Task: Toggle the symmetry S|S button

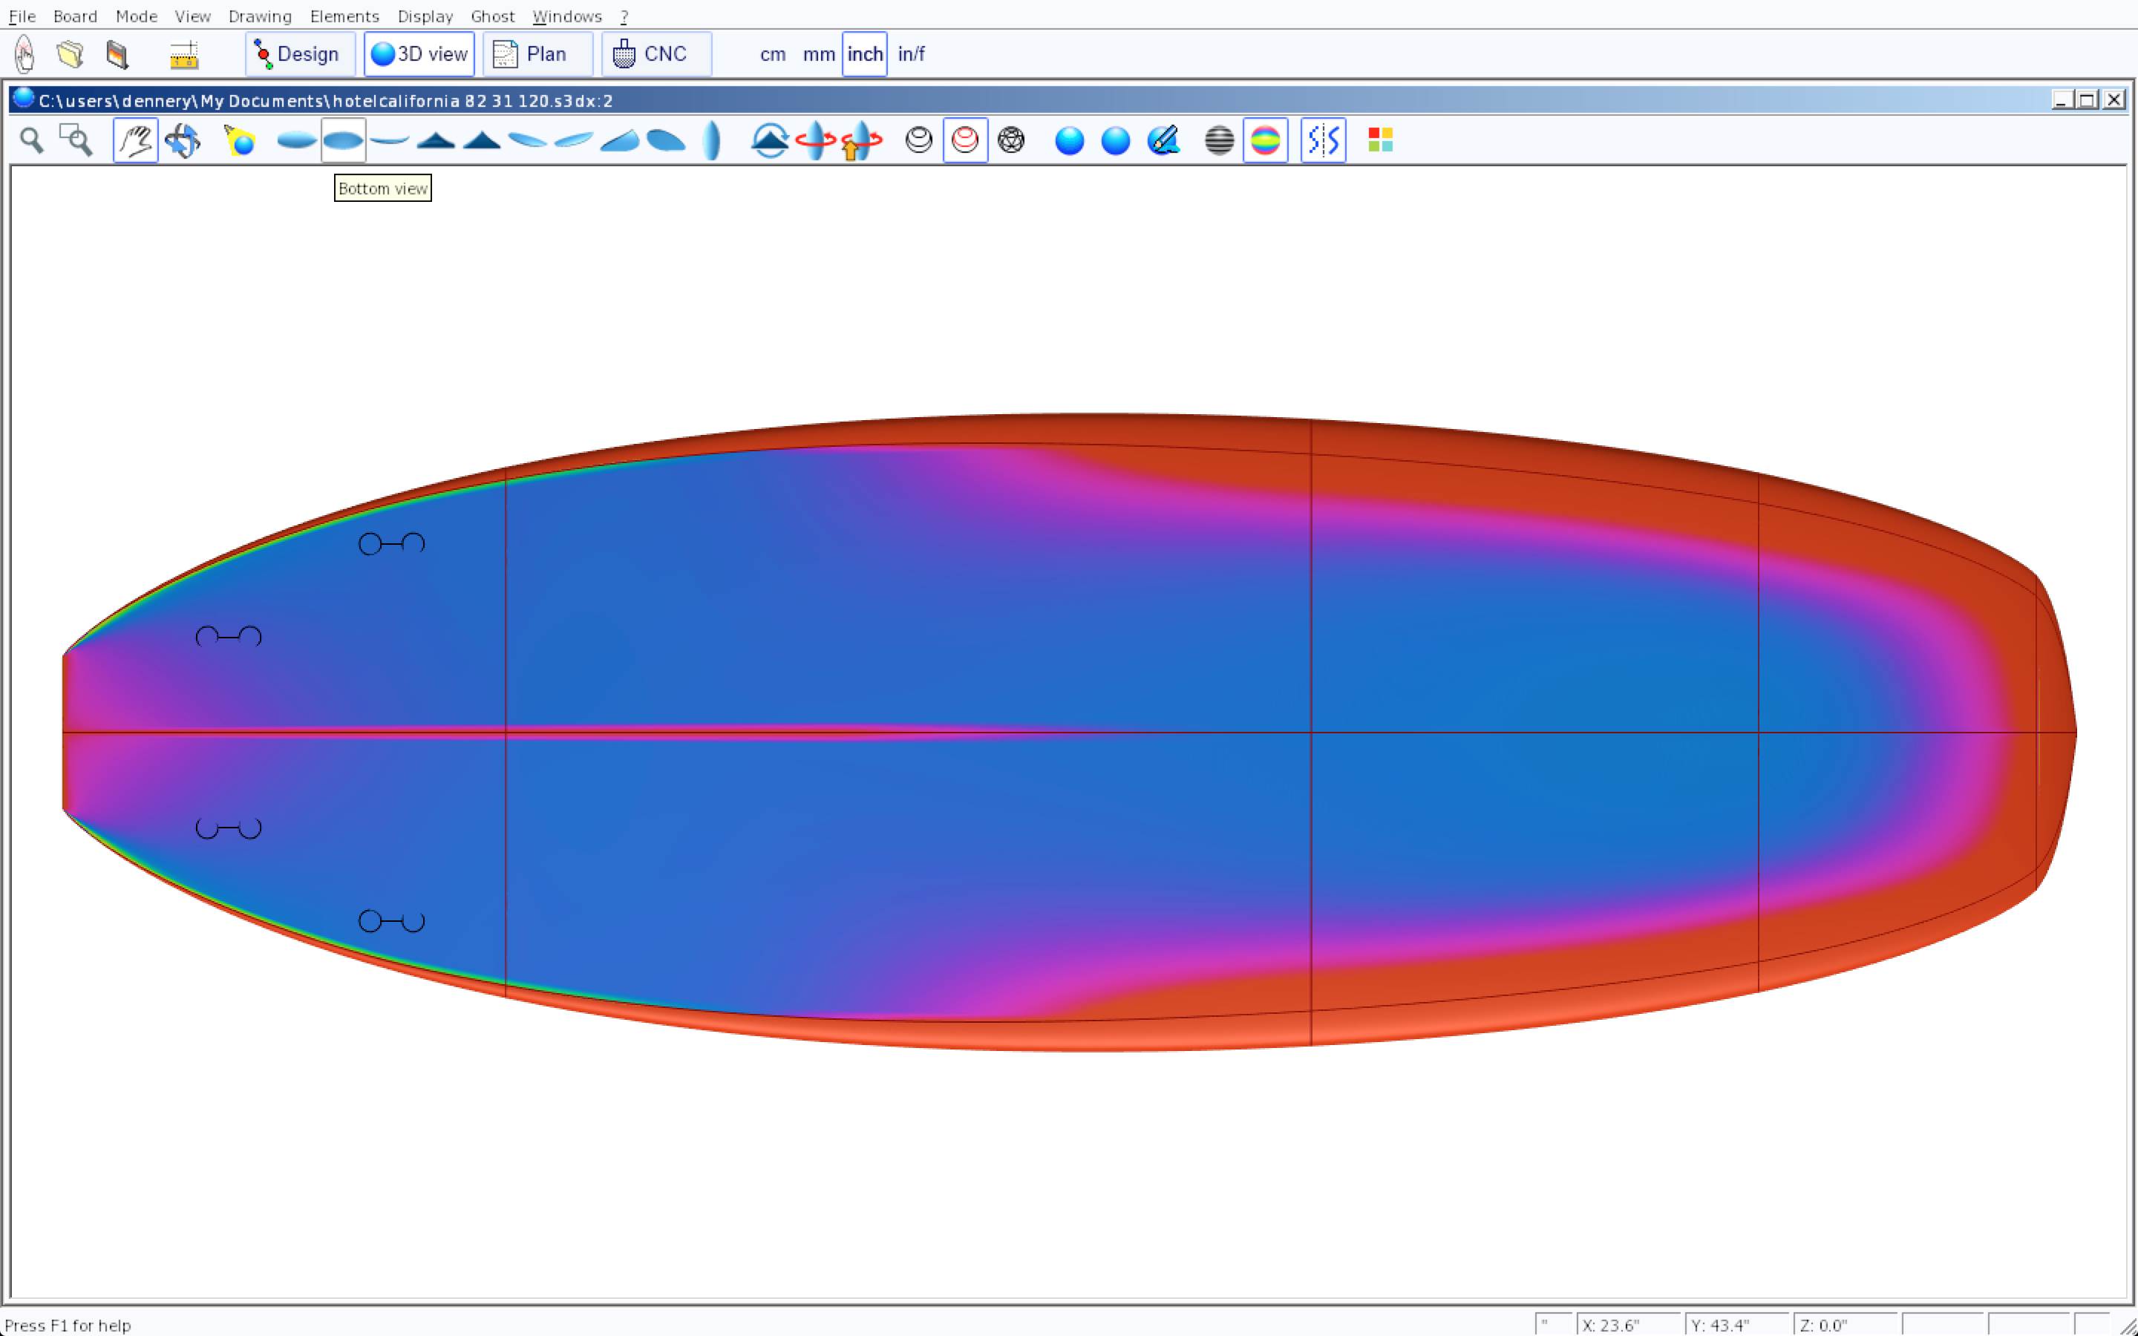Action: 1323,140
